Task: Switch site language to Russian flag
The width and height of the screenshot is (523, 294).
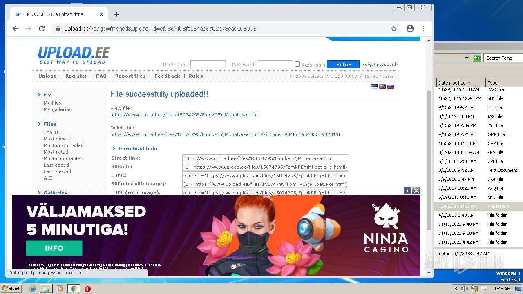Action: coord(391,86)
